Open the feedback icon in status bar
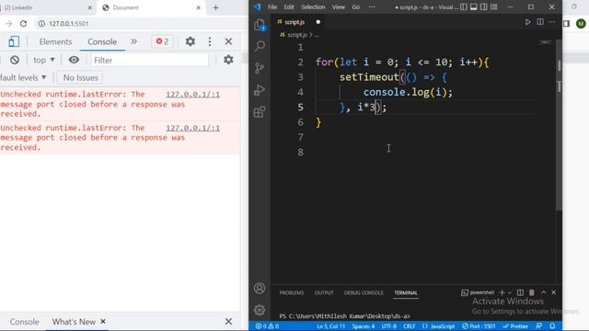Viewport: 589px width, 331px height. click(x=539, y=326)
